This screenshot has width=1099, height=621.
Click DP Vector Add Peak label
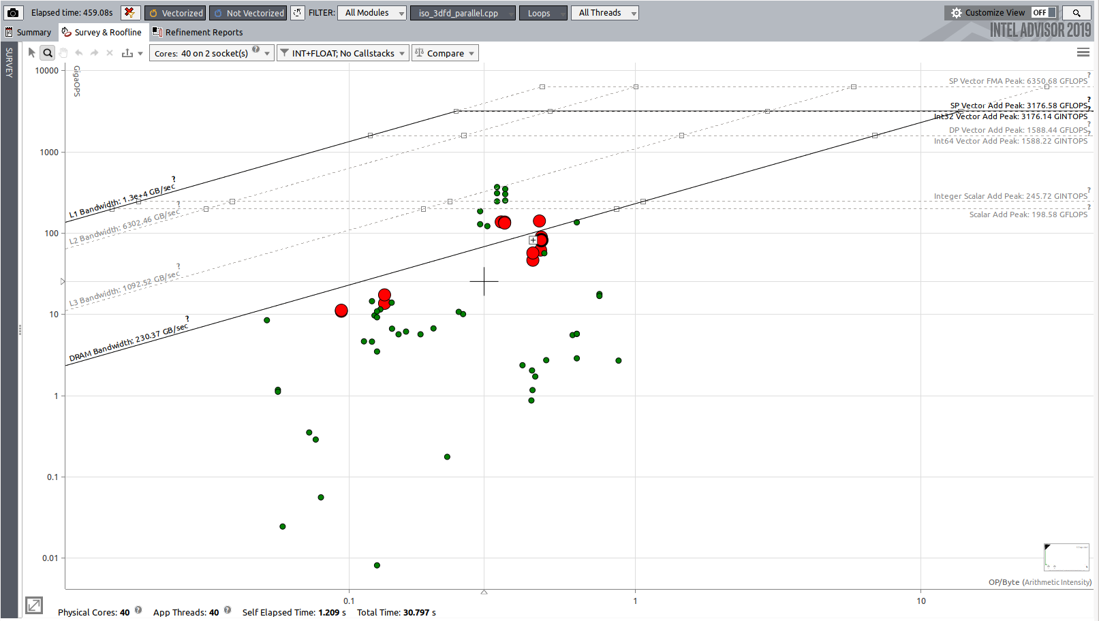coord(1018,130)
